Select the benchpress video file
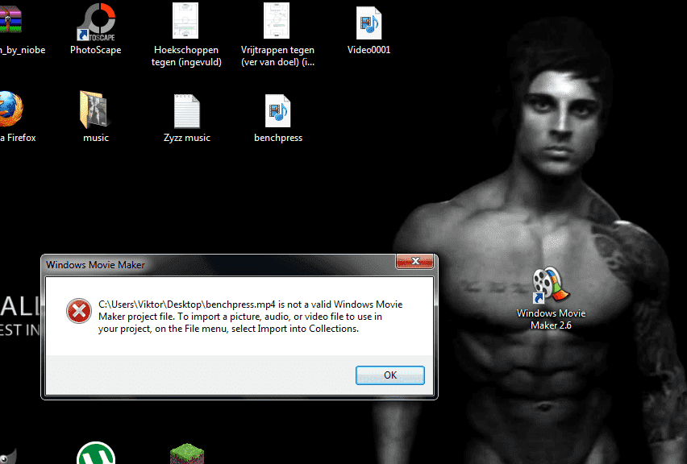The width and height of the screenshot is (687, 464). pyautogui.click(x=278, y=111)
